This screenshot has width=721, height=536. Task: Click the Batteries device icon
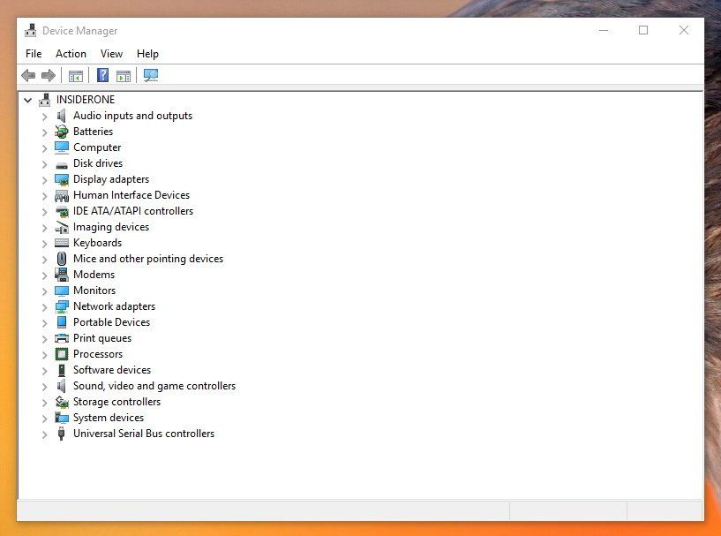(x=61, y=131)
